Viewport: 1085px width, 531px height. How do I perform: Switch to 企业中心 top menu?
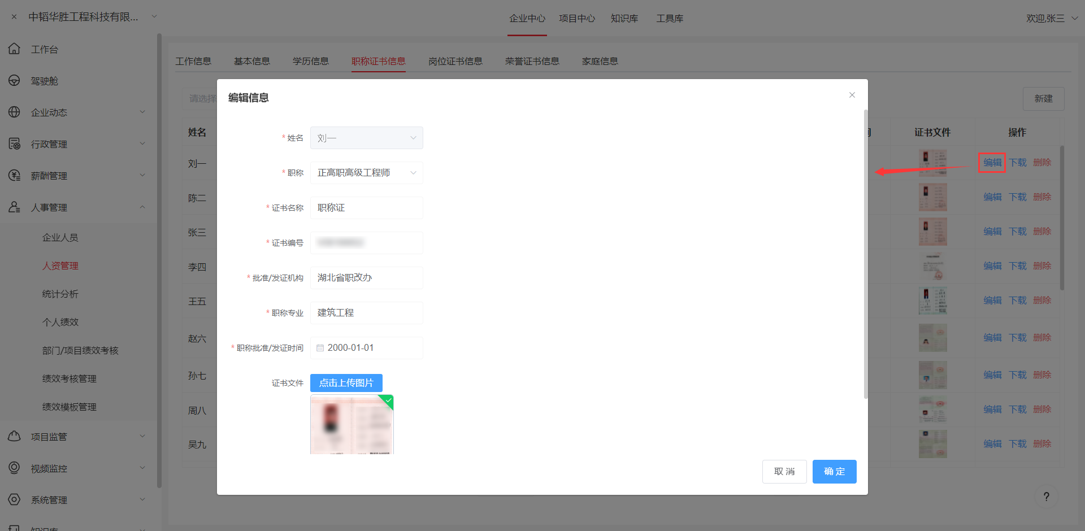click(x=527, y=19)
